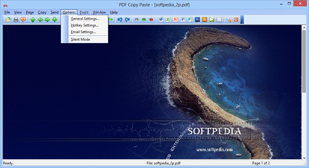This screenshot has height=168, width=309.
Task: Send selection to Visio icon
Action: tap(183, 20)
